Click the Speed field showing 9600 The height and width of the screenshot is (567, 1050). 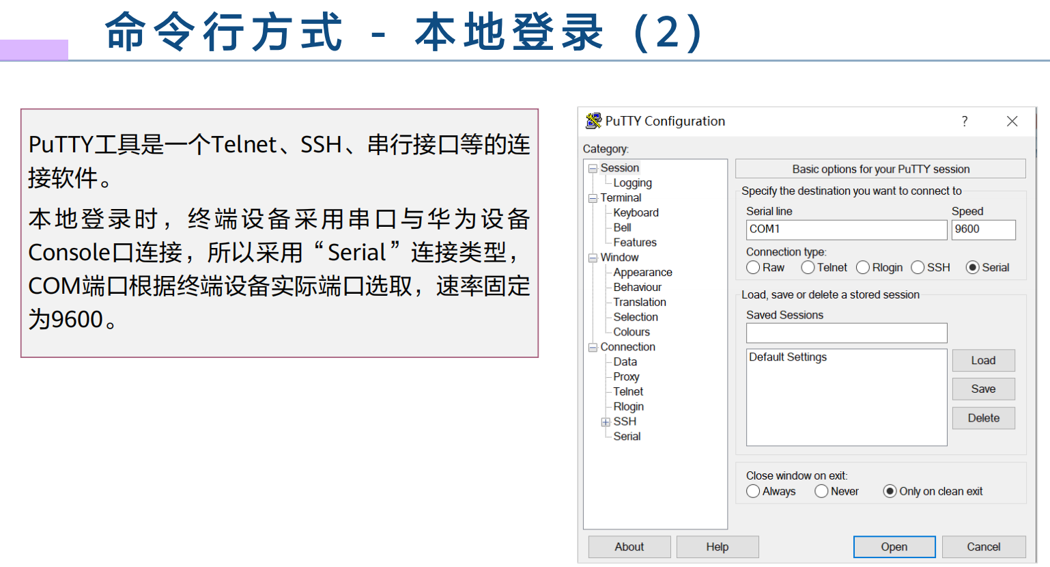point(984,230)
